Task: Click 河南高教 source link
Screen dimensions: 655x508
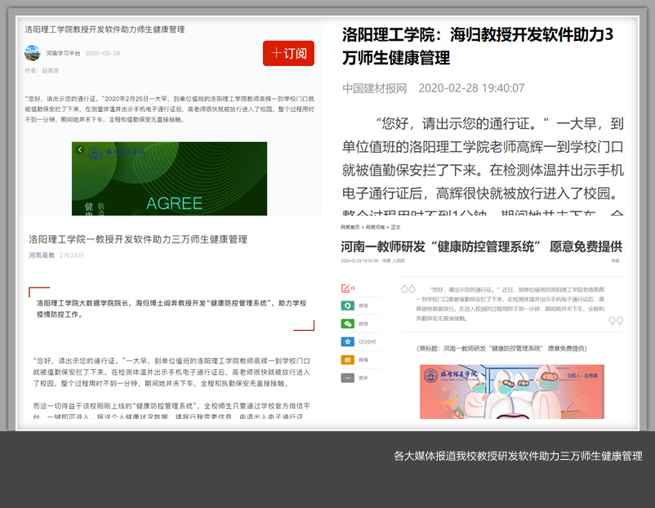Action: [x=42, y=256]
